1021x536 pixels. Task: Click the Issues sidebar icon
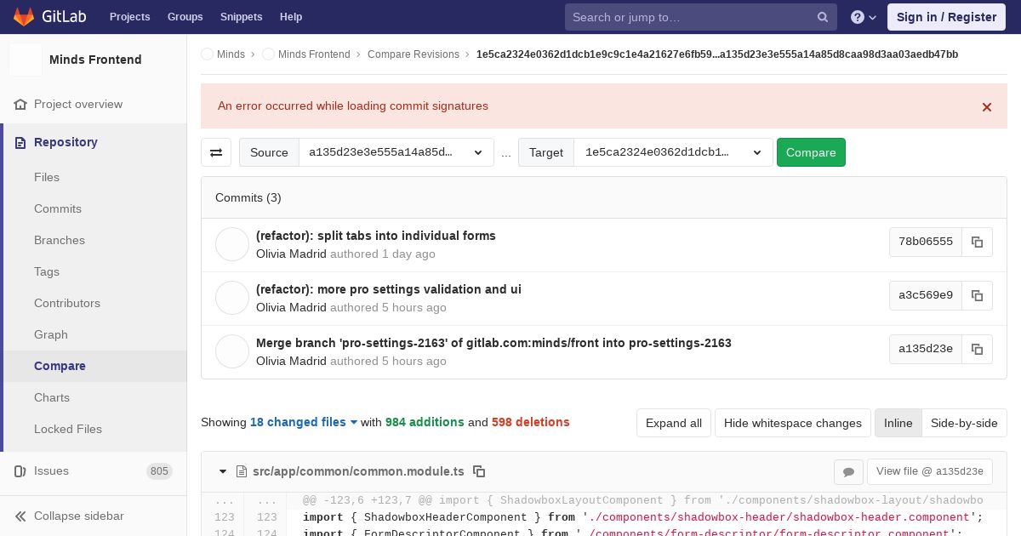point(20,471)
